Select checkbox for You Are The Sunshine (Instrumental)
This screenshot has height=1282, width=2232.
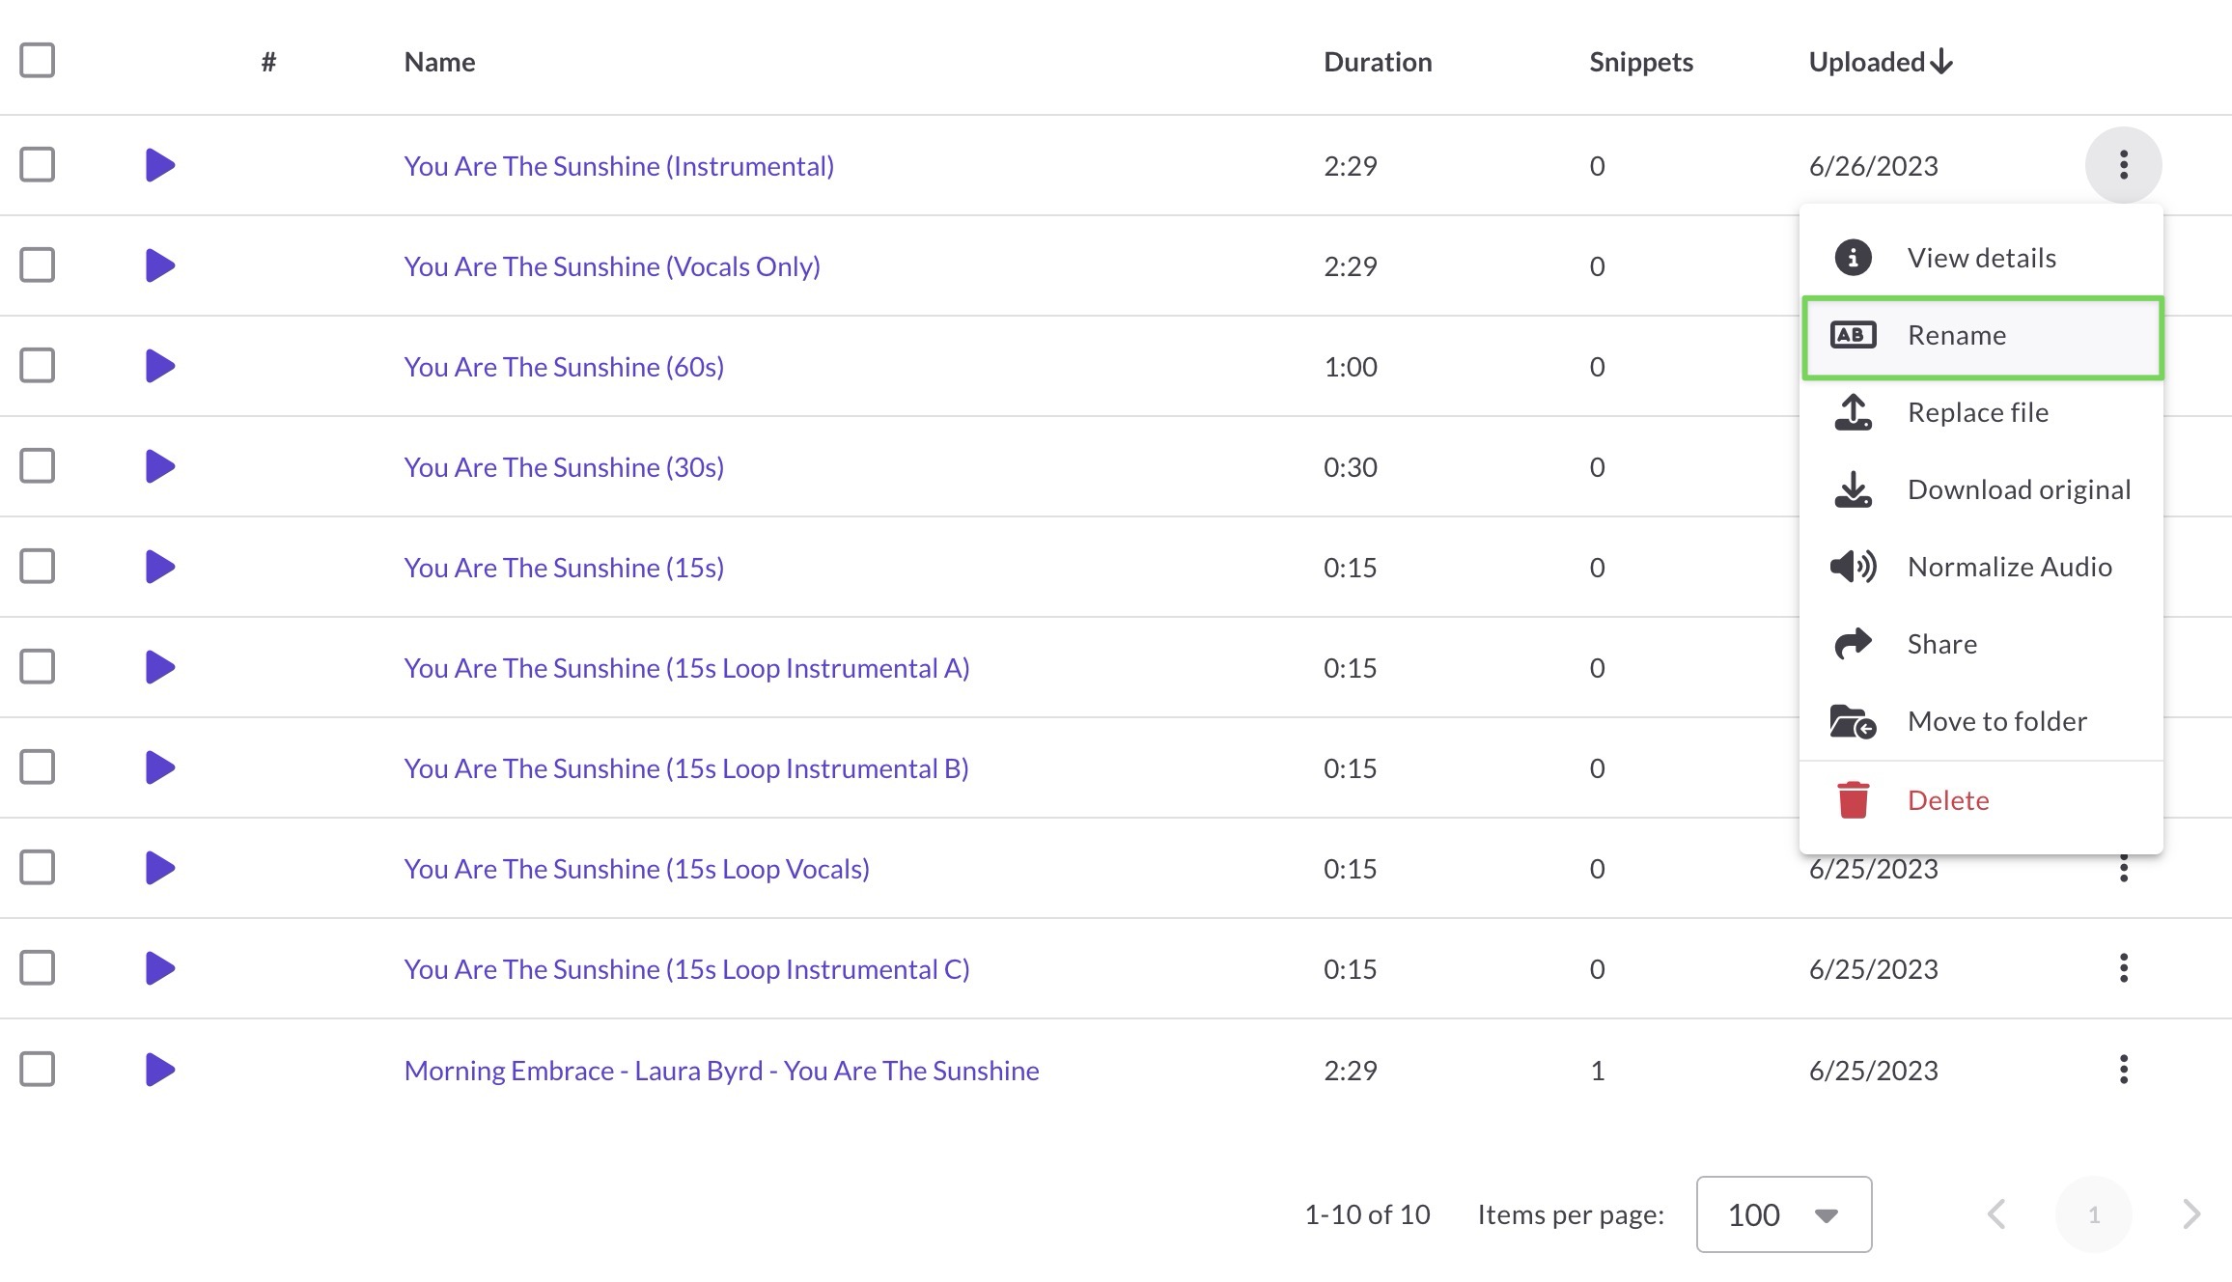[38, 165]
